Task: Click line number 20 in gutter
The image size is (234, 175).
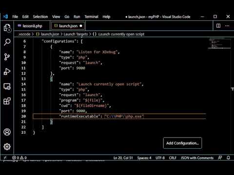Action: point(23,116)
